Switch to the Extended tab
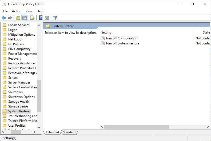The height and width of the screenshot is (141, 211). click(52, 132)
